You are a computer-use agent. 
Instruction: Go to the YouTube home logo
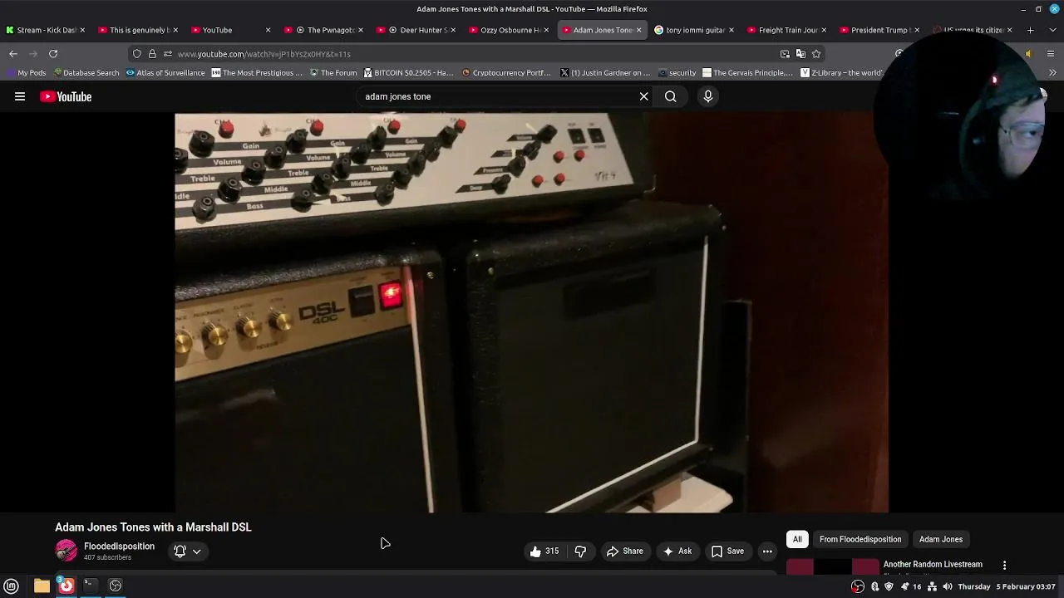pos(66,96)
